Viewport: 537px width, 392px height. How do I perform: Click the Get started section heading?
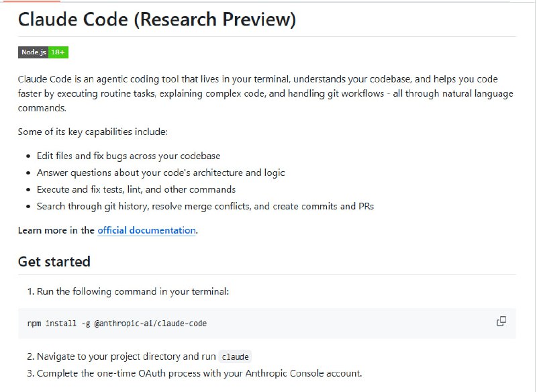click(x=54, y=261)
